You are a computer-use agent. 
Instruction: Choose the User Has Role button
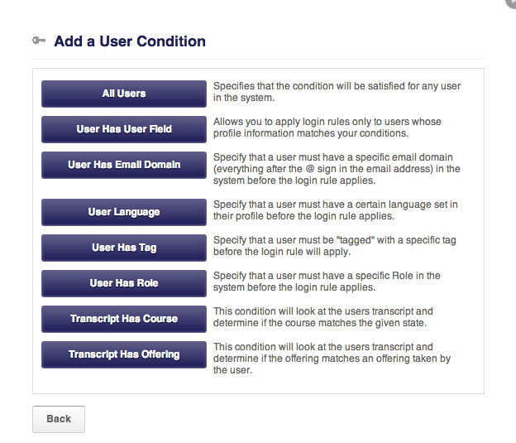(x=124, y=283)
